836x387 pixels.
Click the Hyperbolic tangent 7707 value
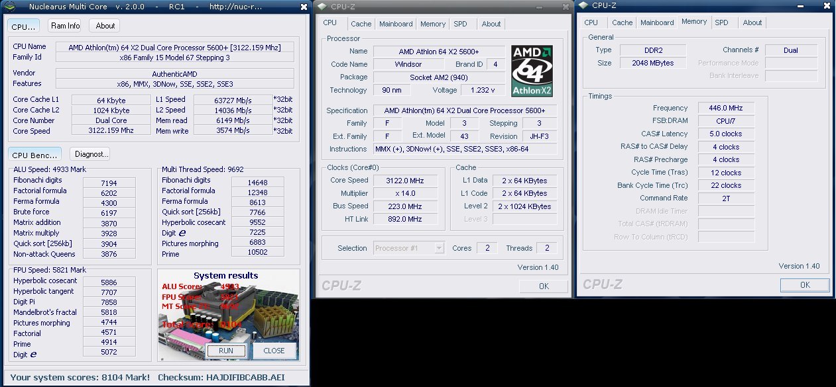point(109,292)
